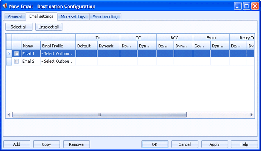Click Email 1's To Default cell
Viewport: 261px width, 151px height.
pos(86,53)
